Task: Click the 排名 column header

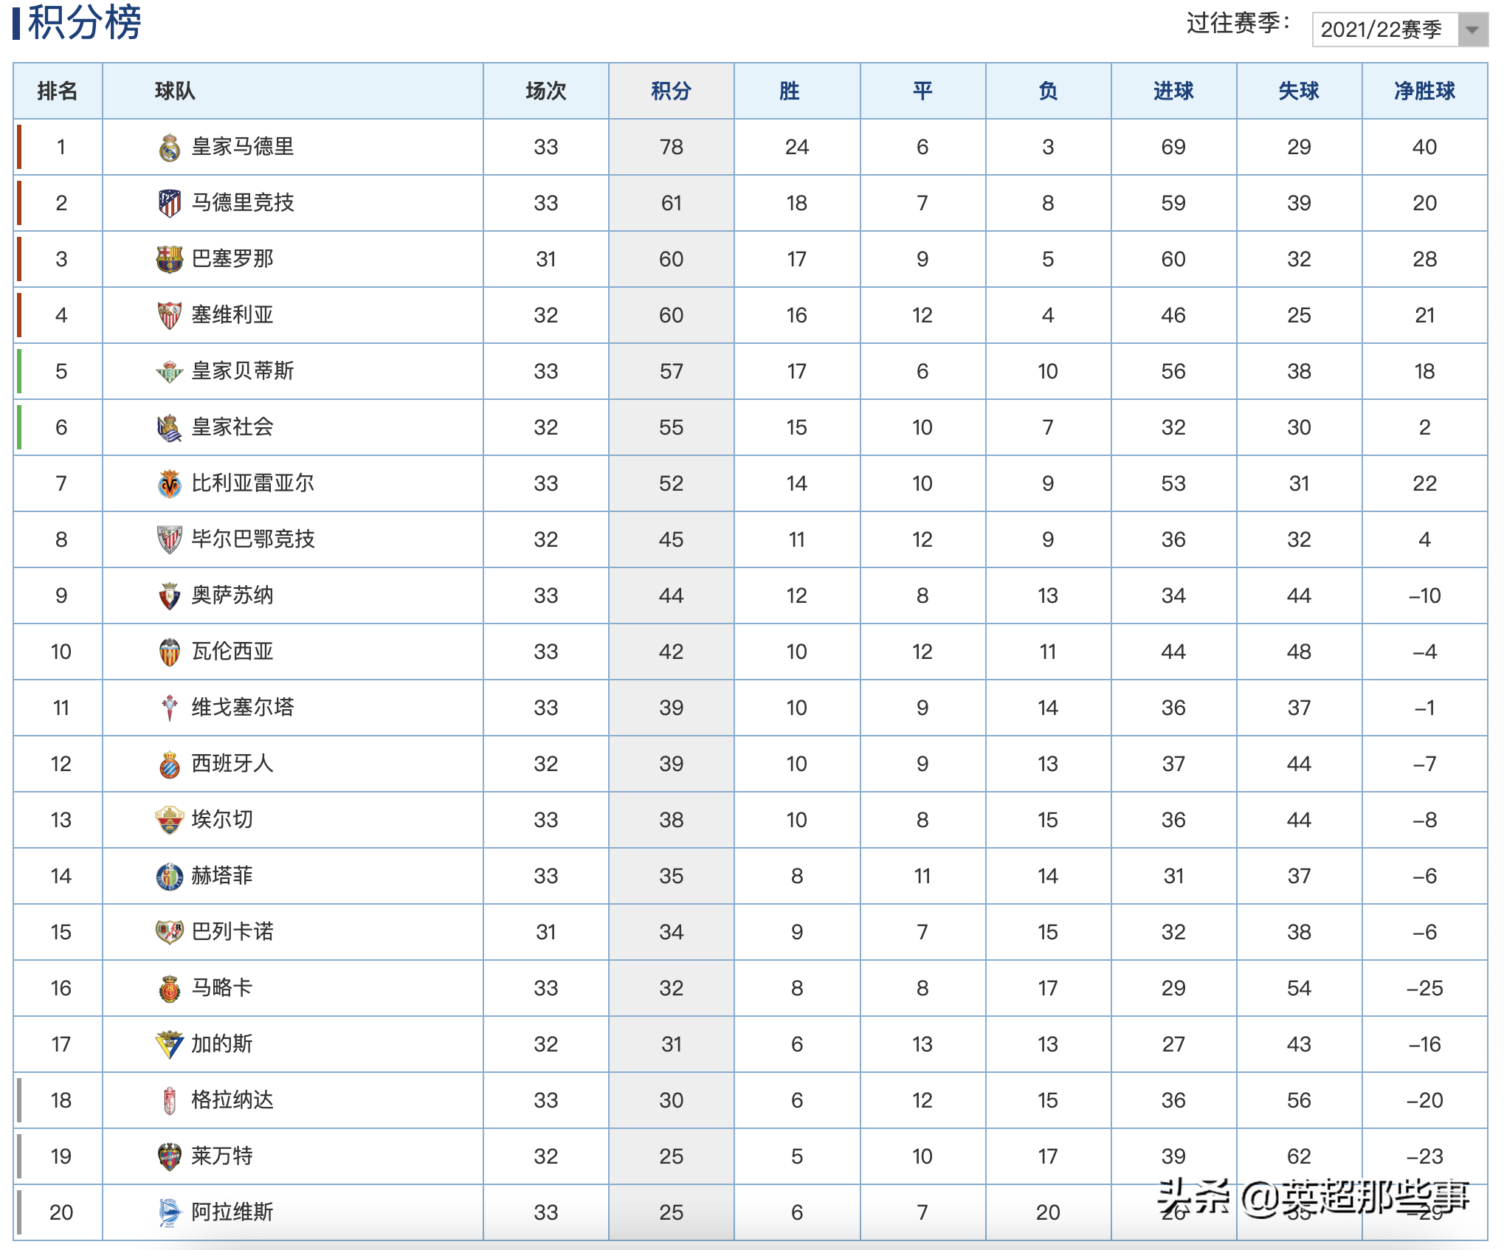Action: [58, 91]
